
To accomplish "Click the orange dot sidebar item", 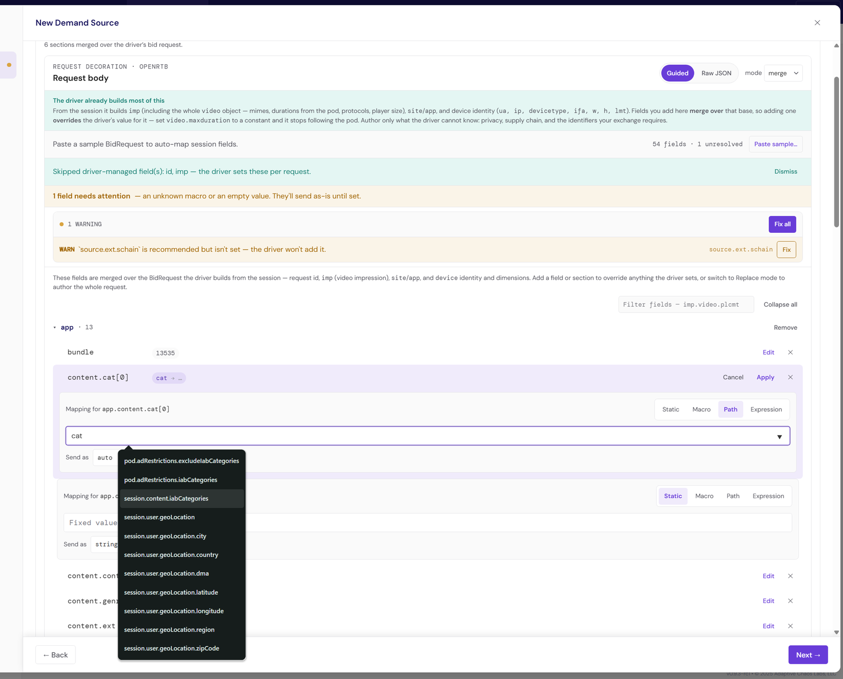I will (x=9, y=65).
